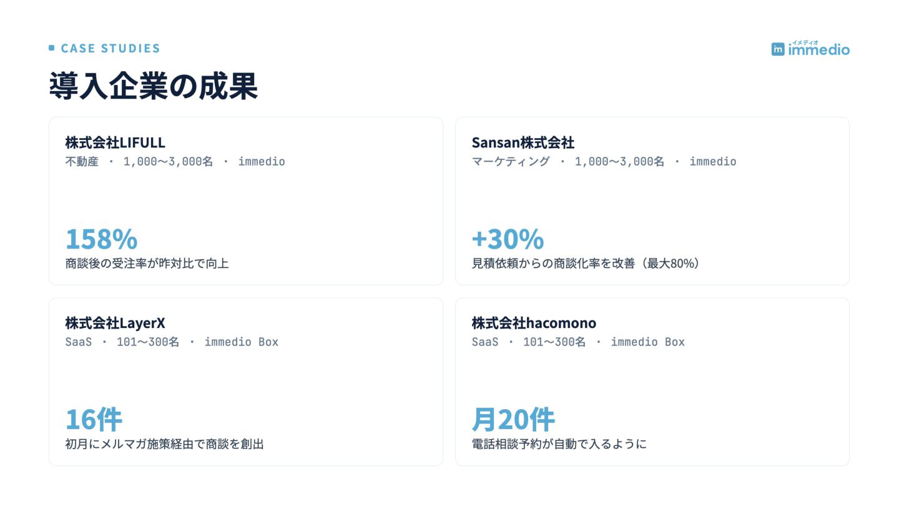Click the immedio logo icon
The image size is (899, 506).
pyautogui.click(x=778, y=49)
